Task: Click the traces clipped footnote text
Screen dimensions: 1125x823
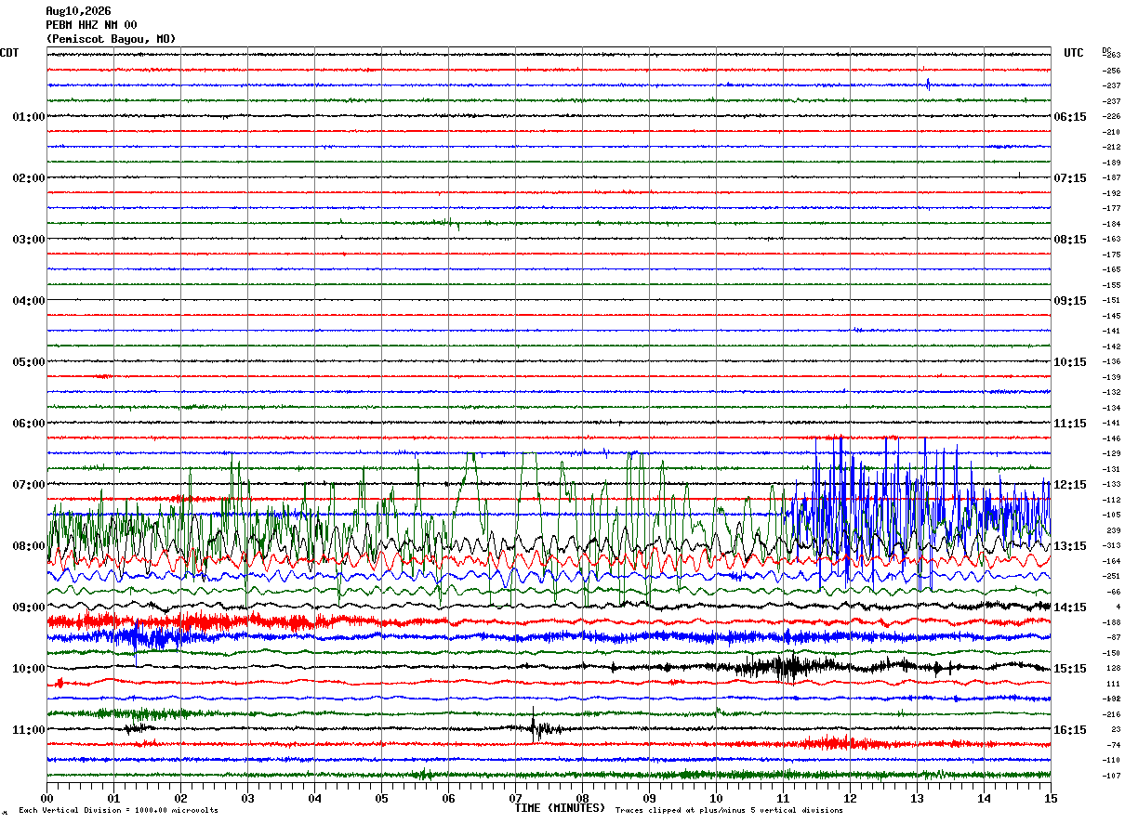Action: (x=729, y=811)
